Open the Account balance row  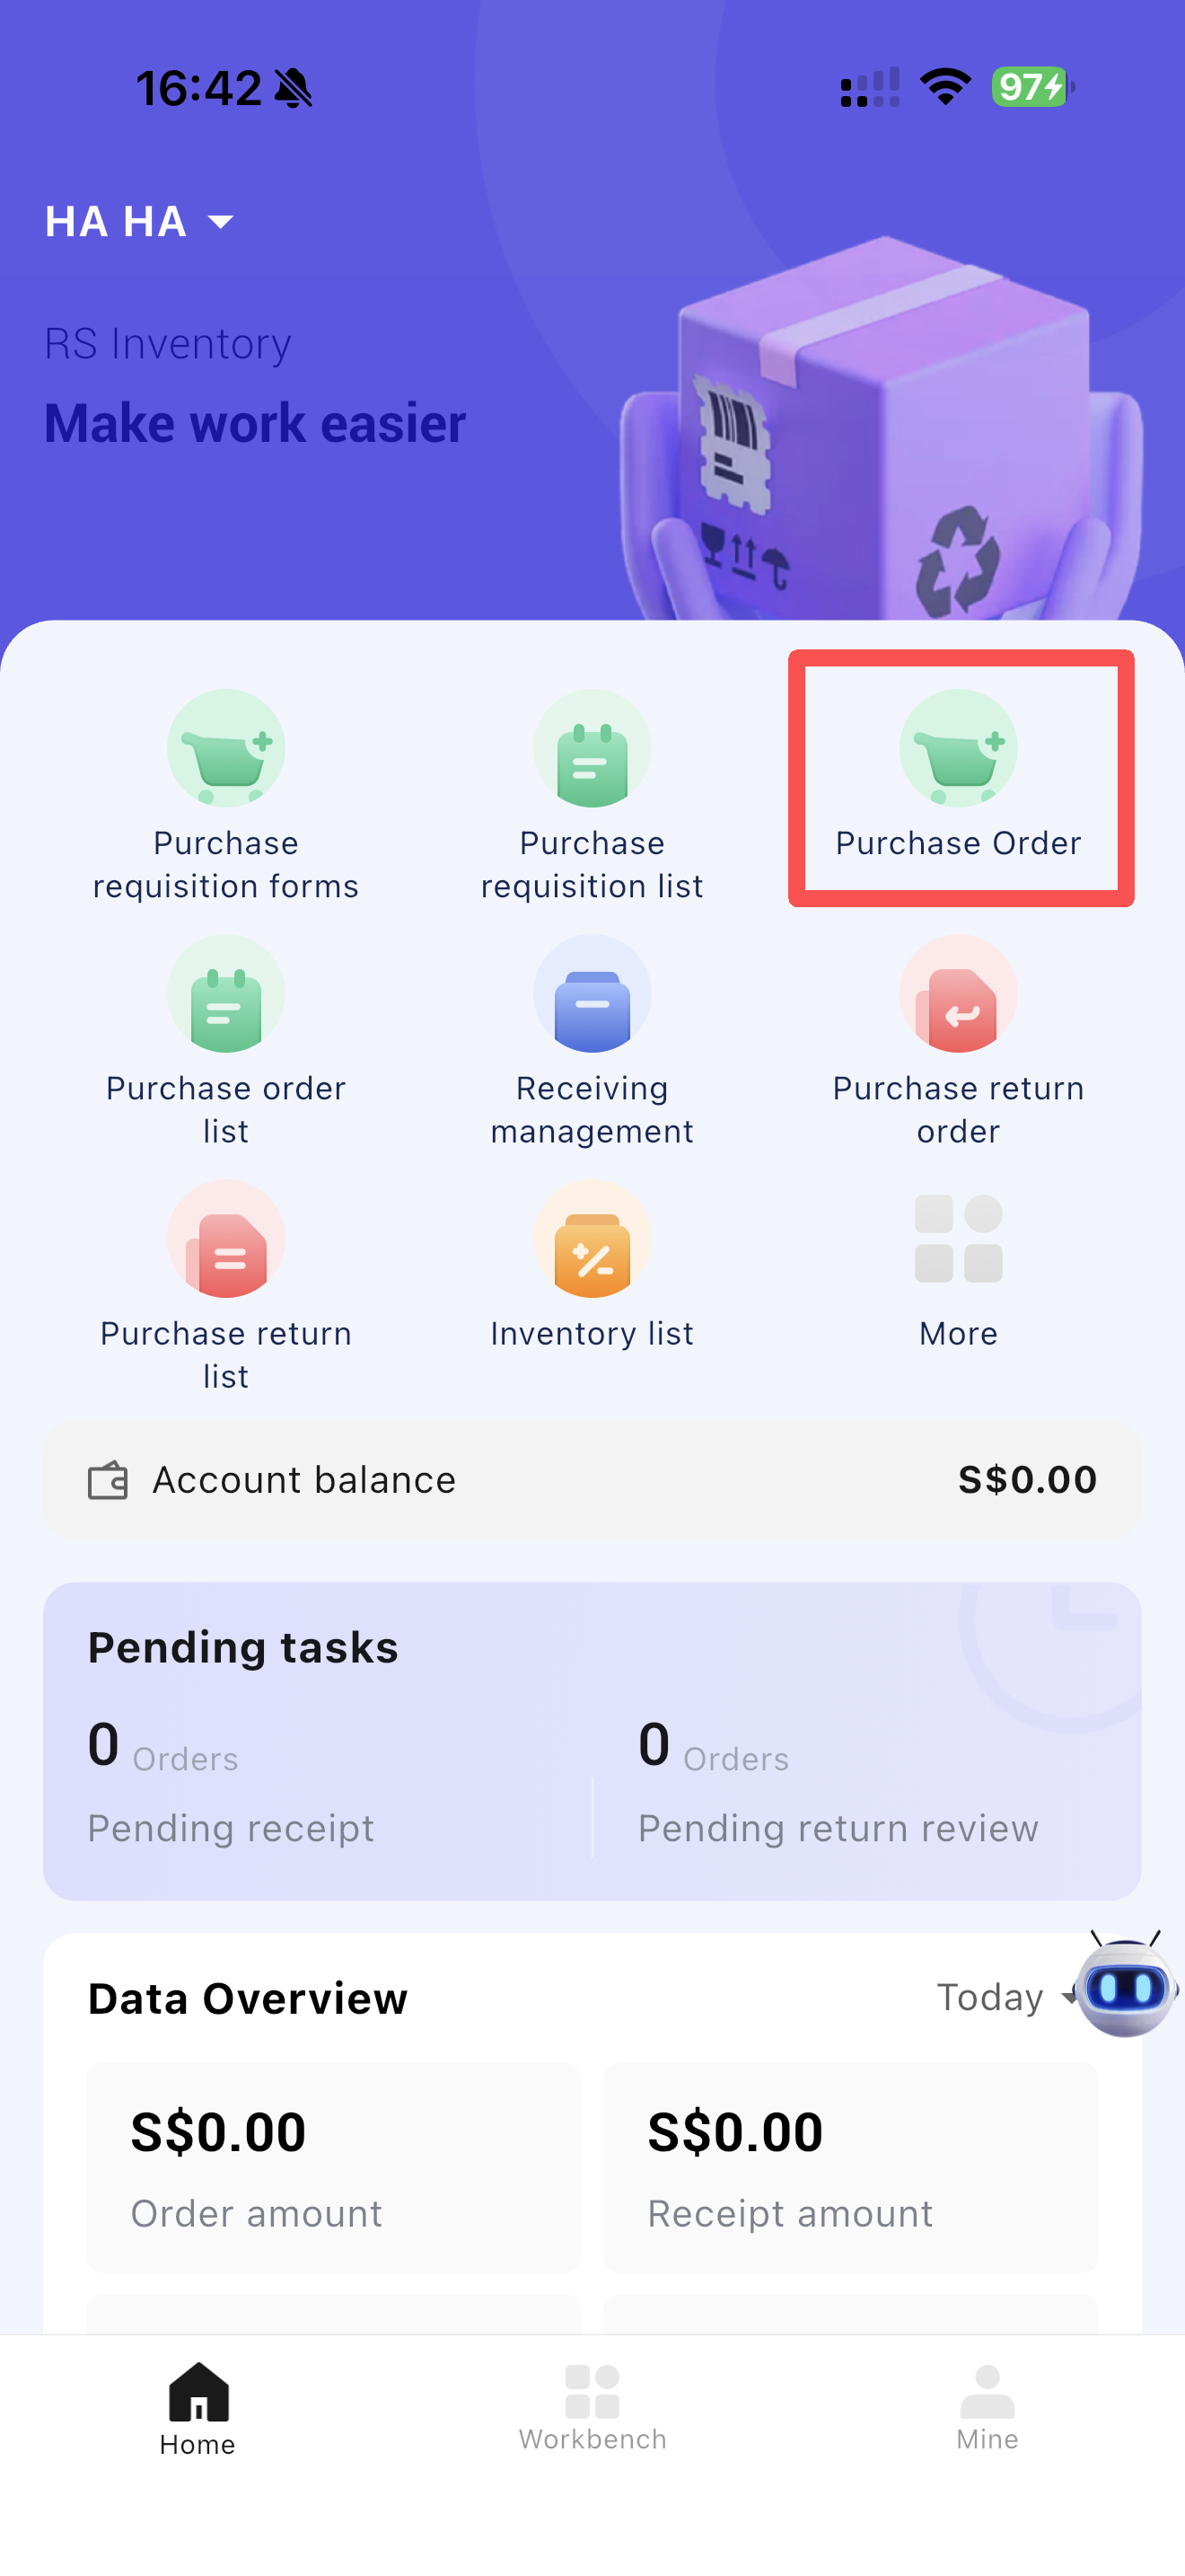tap(592, 1479)
